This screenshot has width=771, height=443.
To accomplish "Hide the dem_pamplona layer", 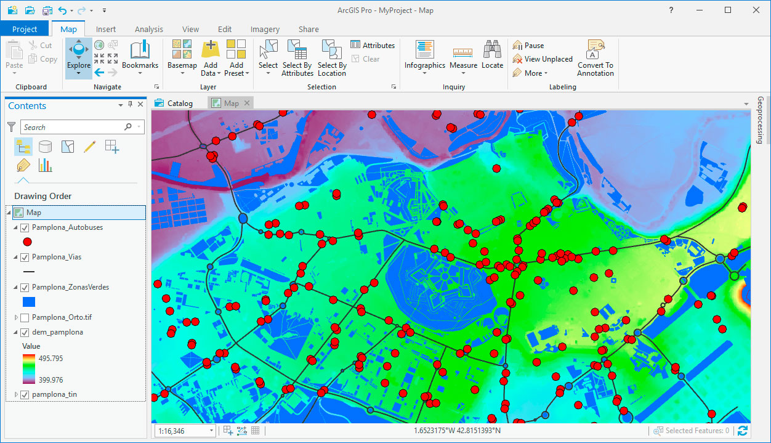I will point(25,332).
